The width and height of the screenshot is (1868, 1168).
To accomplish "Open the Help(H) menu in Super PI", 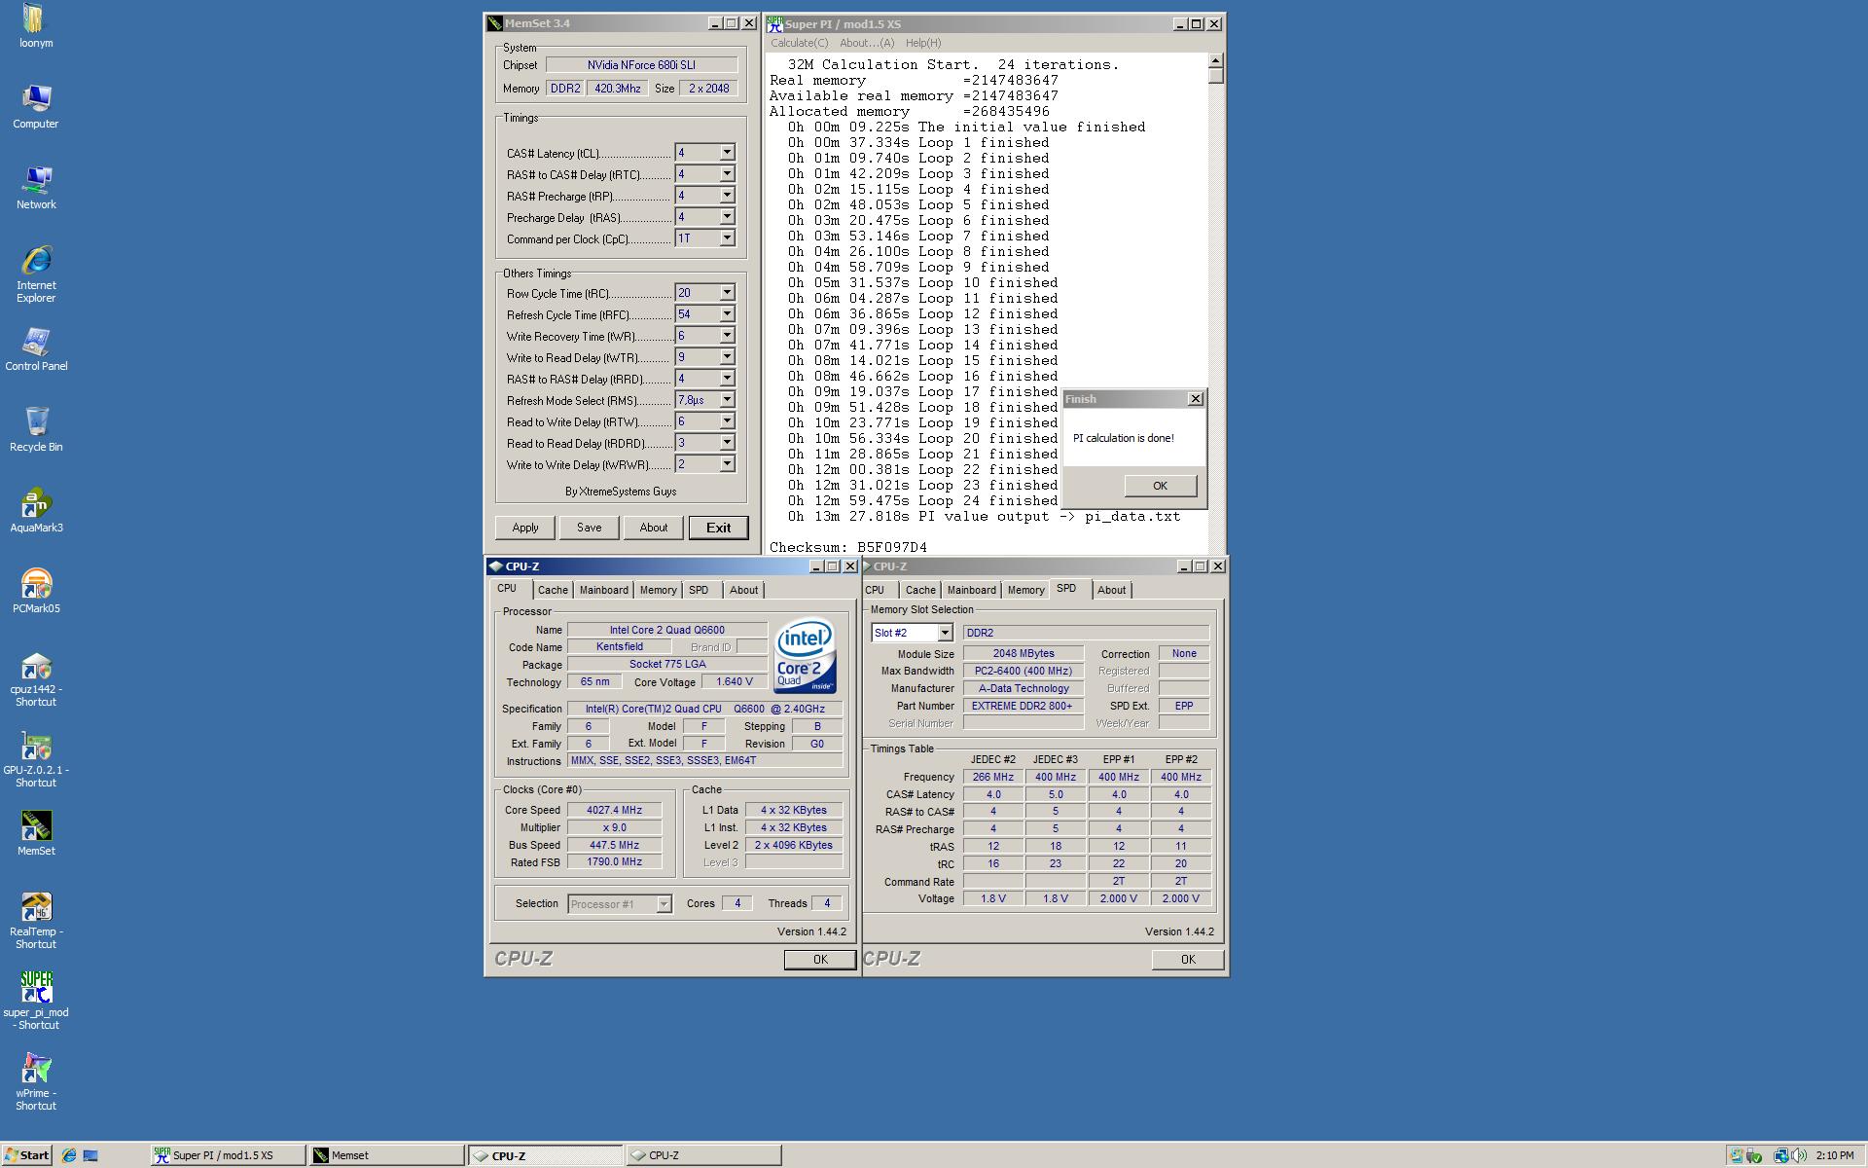I will pyautogui.click(x=923, y=43).
